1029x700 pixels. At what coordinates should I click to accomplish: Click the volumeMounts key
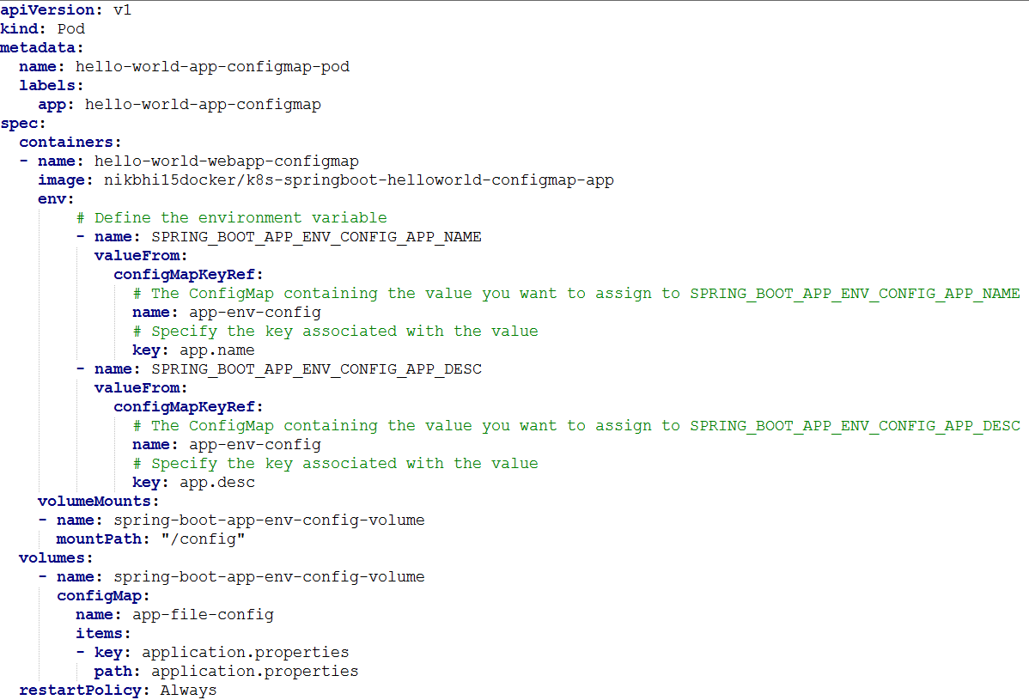coord(94,502)
